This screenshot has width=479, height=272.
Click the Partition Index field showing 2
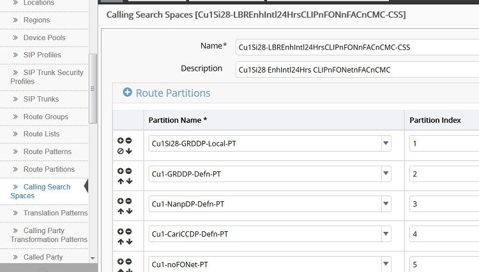click(444, 174)
